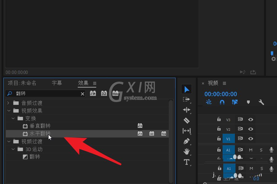Hide track V3 with eye icon

click(x=251, y=120)
